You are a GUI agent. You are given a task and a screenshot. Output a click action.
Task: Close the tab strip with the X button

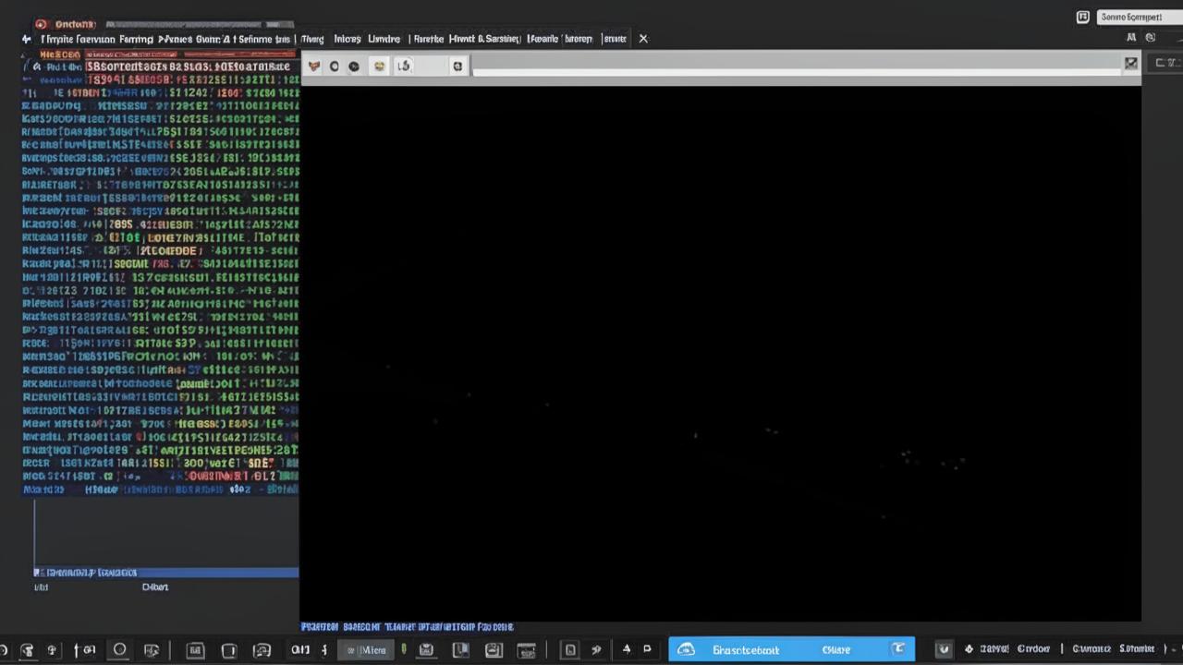(643, 39)
